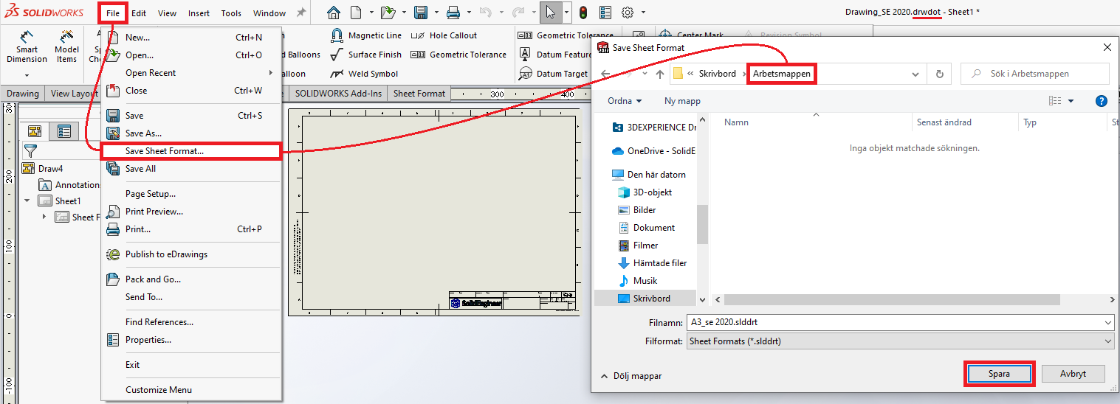
Task: Open the Options gear icon
Action: (628, 13)
